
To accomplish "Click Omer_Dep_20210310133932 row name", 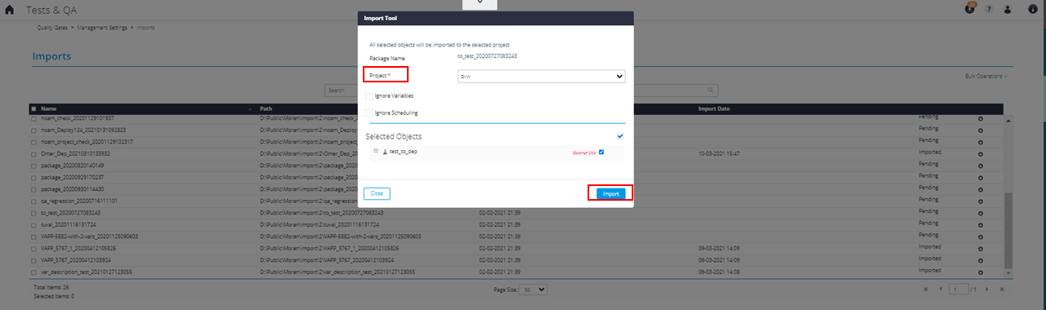I will [75, 153].
